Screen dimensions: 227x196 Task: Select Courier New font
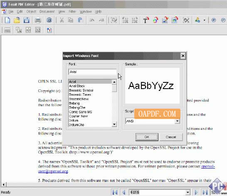(x=90, y=116)
